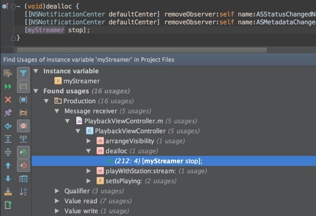
Task: Collapse the PlaybackViewController class node
Action: click(x=78, y=131)
